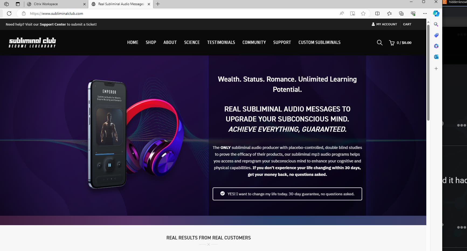Add page to favorites with star icon
The width and height of the screenshot is (467, 251).
coord(363,13)
